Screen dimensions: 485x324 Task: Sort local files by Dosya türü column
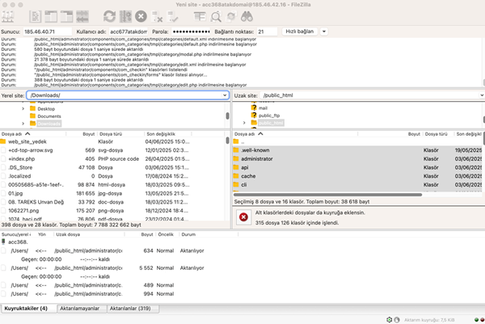tap(120, 134)
